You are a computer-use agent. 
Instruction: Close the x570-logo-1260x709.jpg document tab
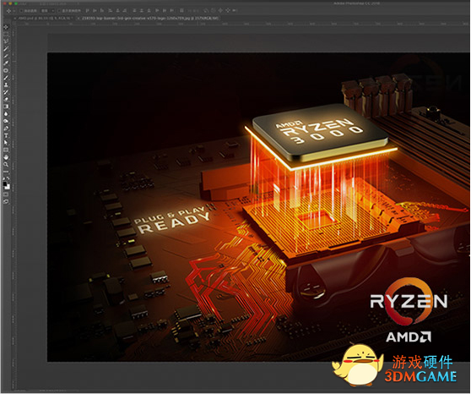(78, 18)
